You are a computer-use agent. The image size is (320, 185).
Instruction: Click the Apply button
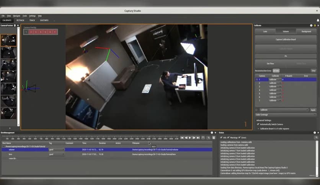click(x=313, y=110)
